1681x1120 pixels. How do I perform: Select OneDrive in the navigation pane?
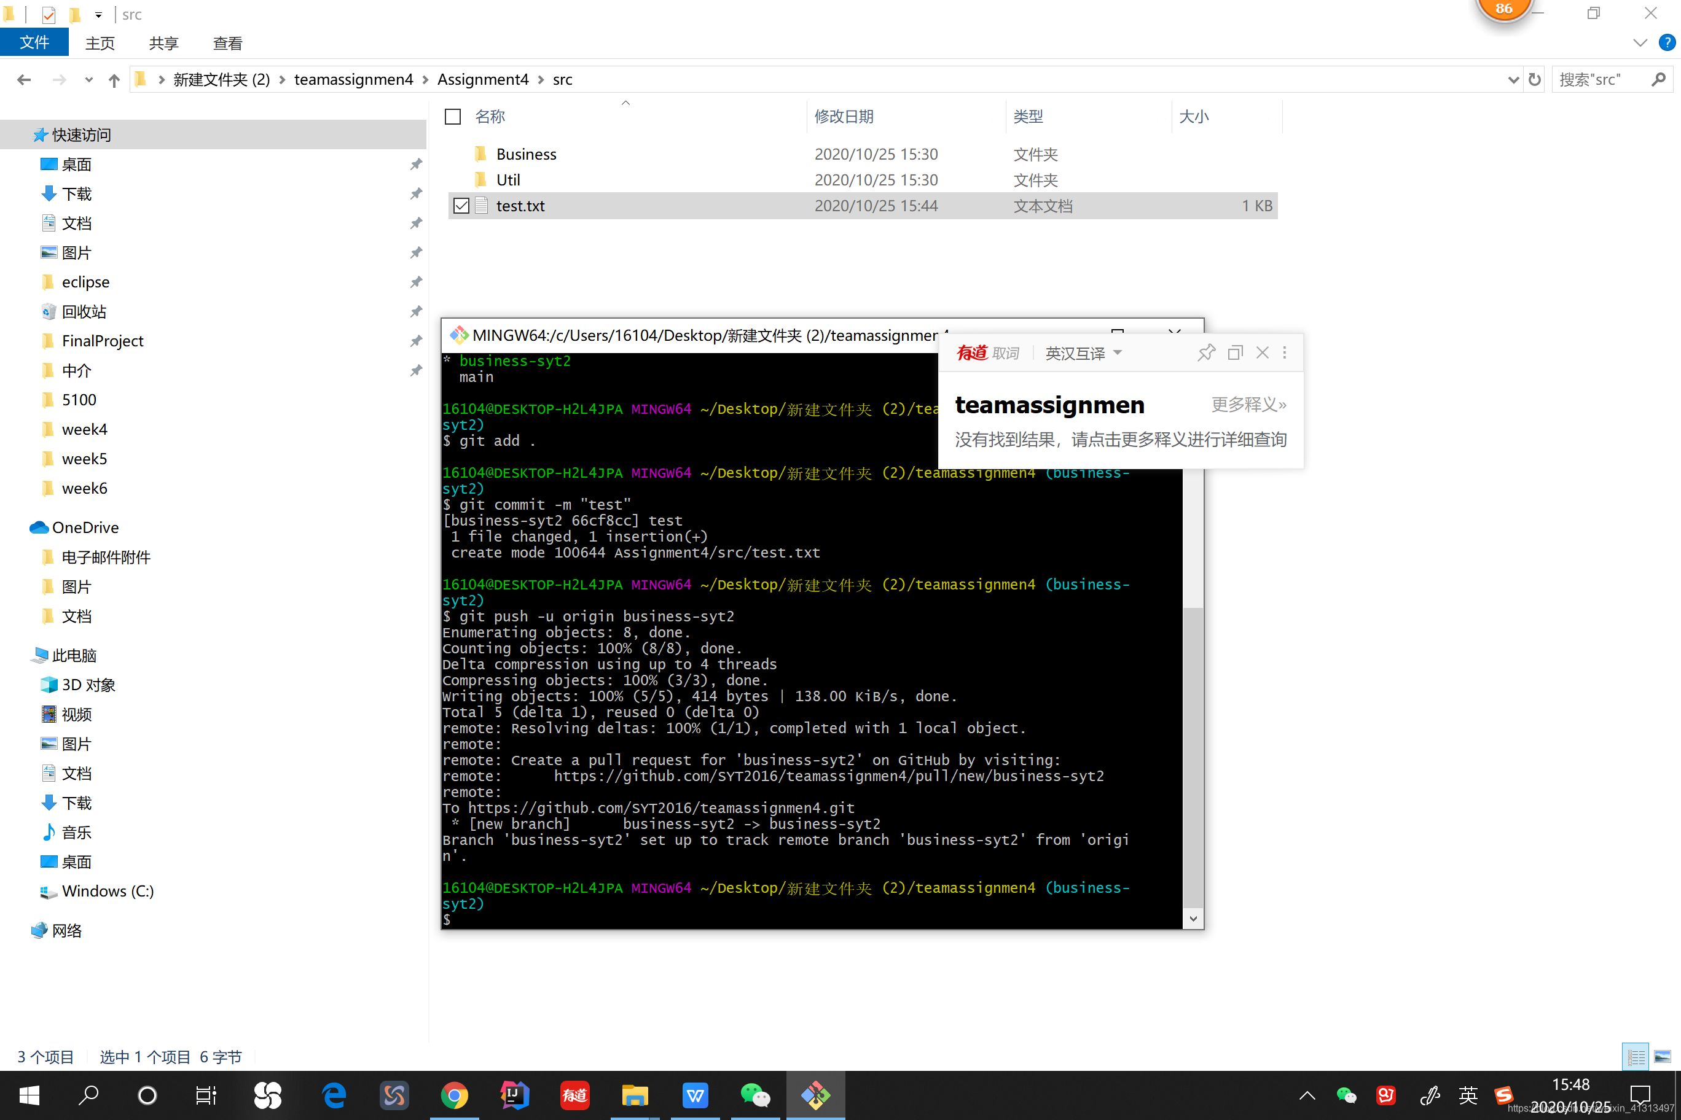coord(85,527)
